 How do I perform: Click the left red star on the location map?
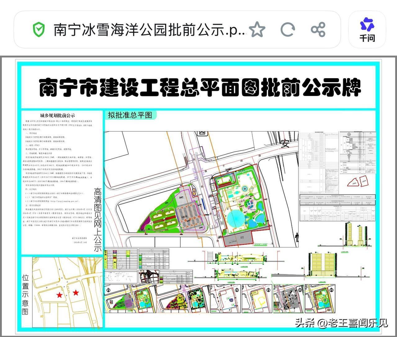59,295
